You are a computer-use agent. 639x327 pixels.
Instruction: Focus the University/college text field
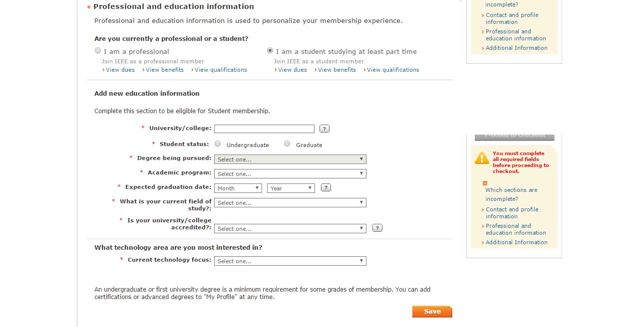[x=264, y=129]
